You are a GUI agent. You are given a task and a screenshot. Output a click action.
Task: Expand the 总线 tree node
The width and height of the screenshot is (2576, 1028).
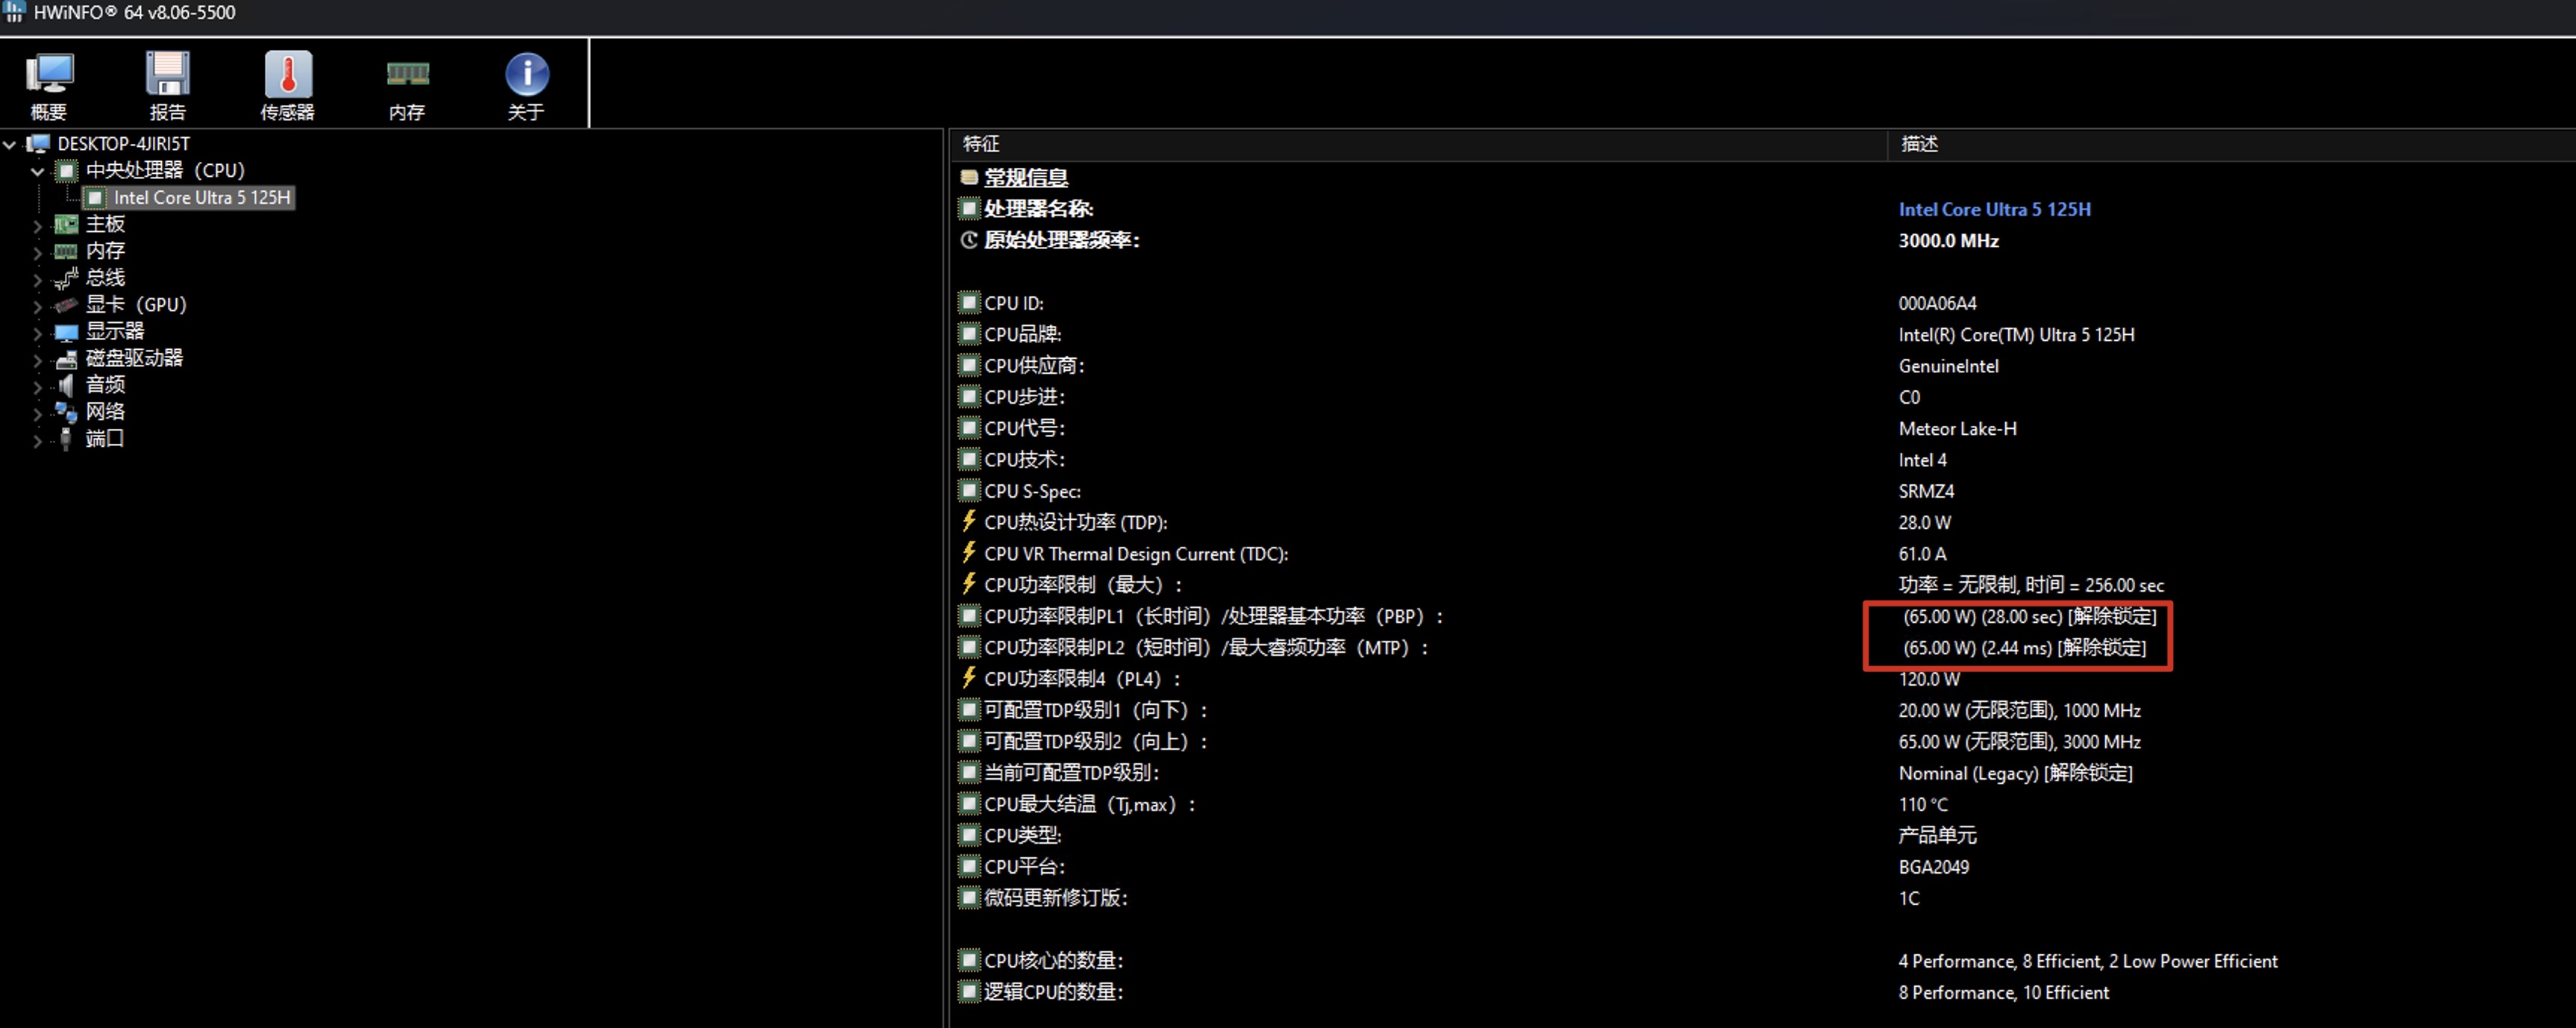(38, 280)
